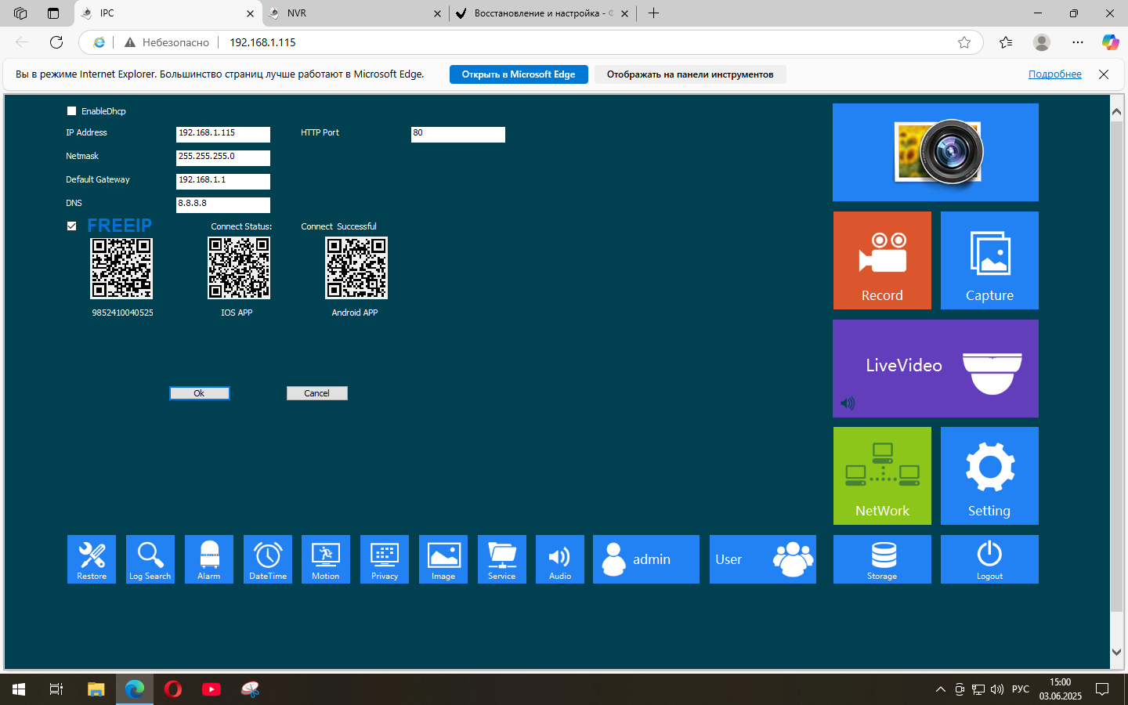Open Log Search tile

tap(150, 559)
